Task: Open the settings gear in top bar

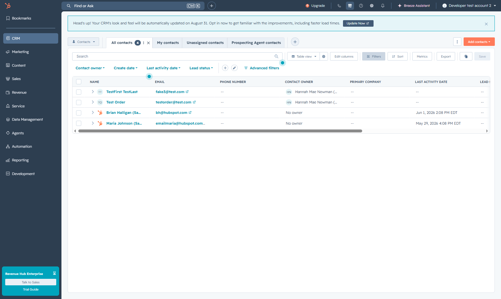Action: point(372,6)
